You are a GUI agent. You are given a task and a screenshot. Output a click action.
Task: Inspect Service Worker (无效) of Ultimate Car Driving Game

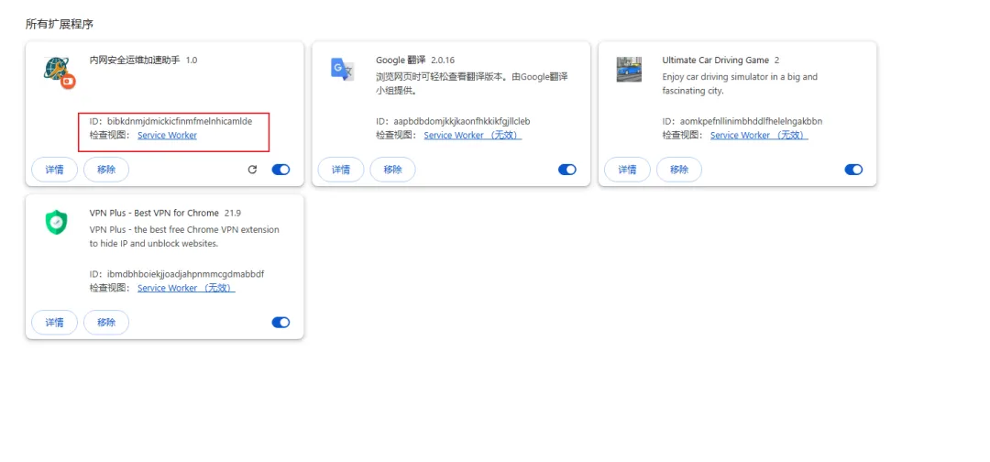coord(760,135)
